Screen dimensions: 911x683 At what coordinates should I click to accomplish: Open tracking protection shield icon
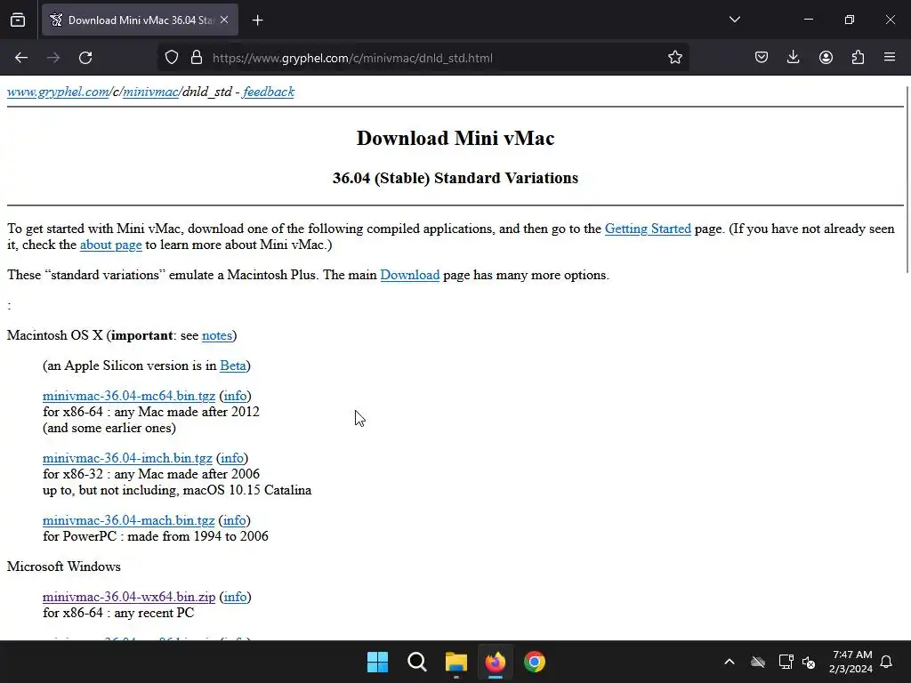[172, 58]
